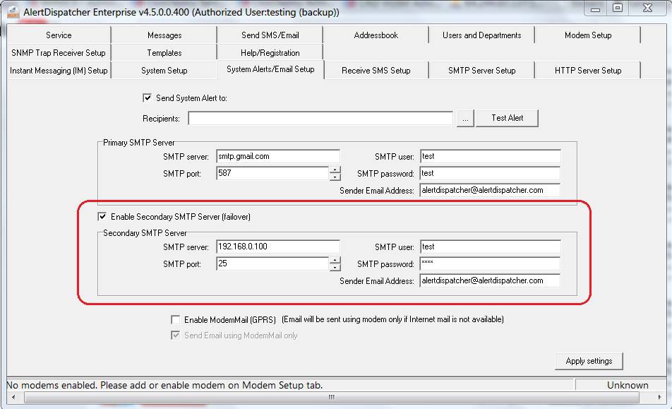Image resolution: width=672 pixels, height=409 pixels.
Task: Click the horizontal scrollbar left arrow
Action: [13, 398]
